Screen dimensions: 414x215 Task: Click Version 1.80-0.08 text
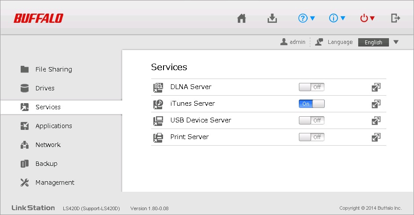click(x=149, y=208)
